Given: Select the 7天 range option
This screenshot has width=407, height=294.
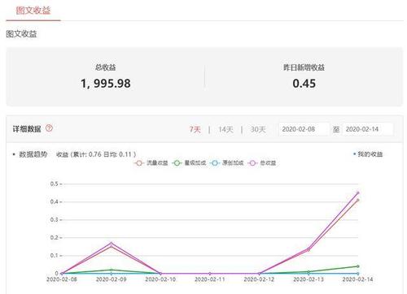Looking at the screenshot, I should [x=195, y=129].
